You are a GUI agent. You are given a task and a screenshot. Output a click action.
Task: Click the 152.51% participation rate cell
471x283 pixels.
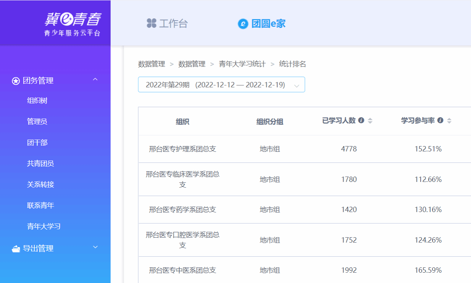[428, 149]
